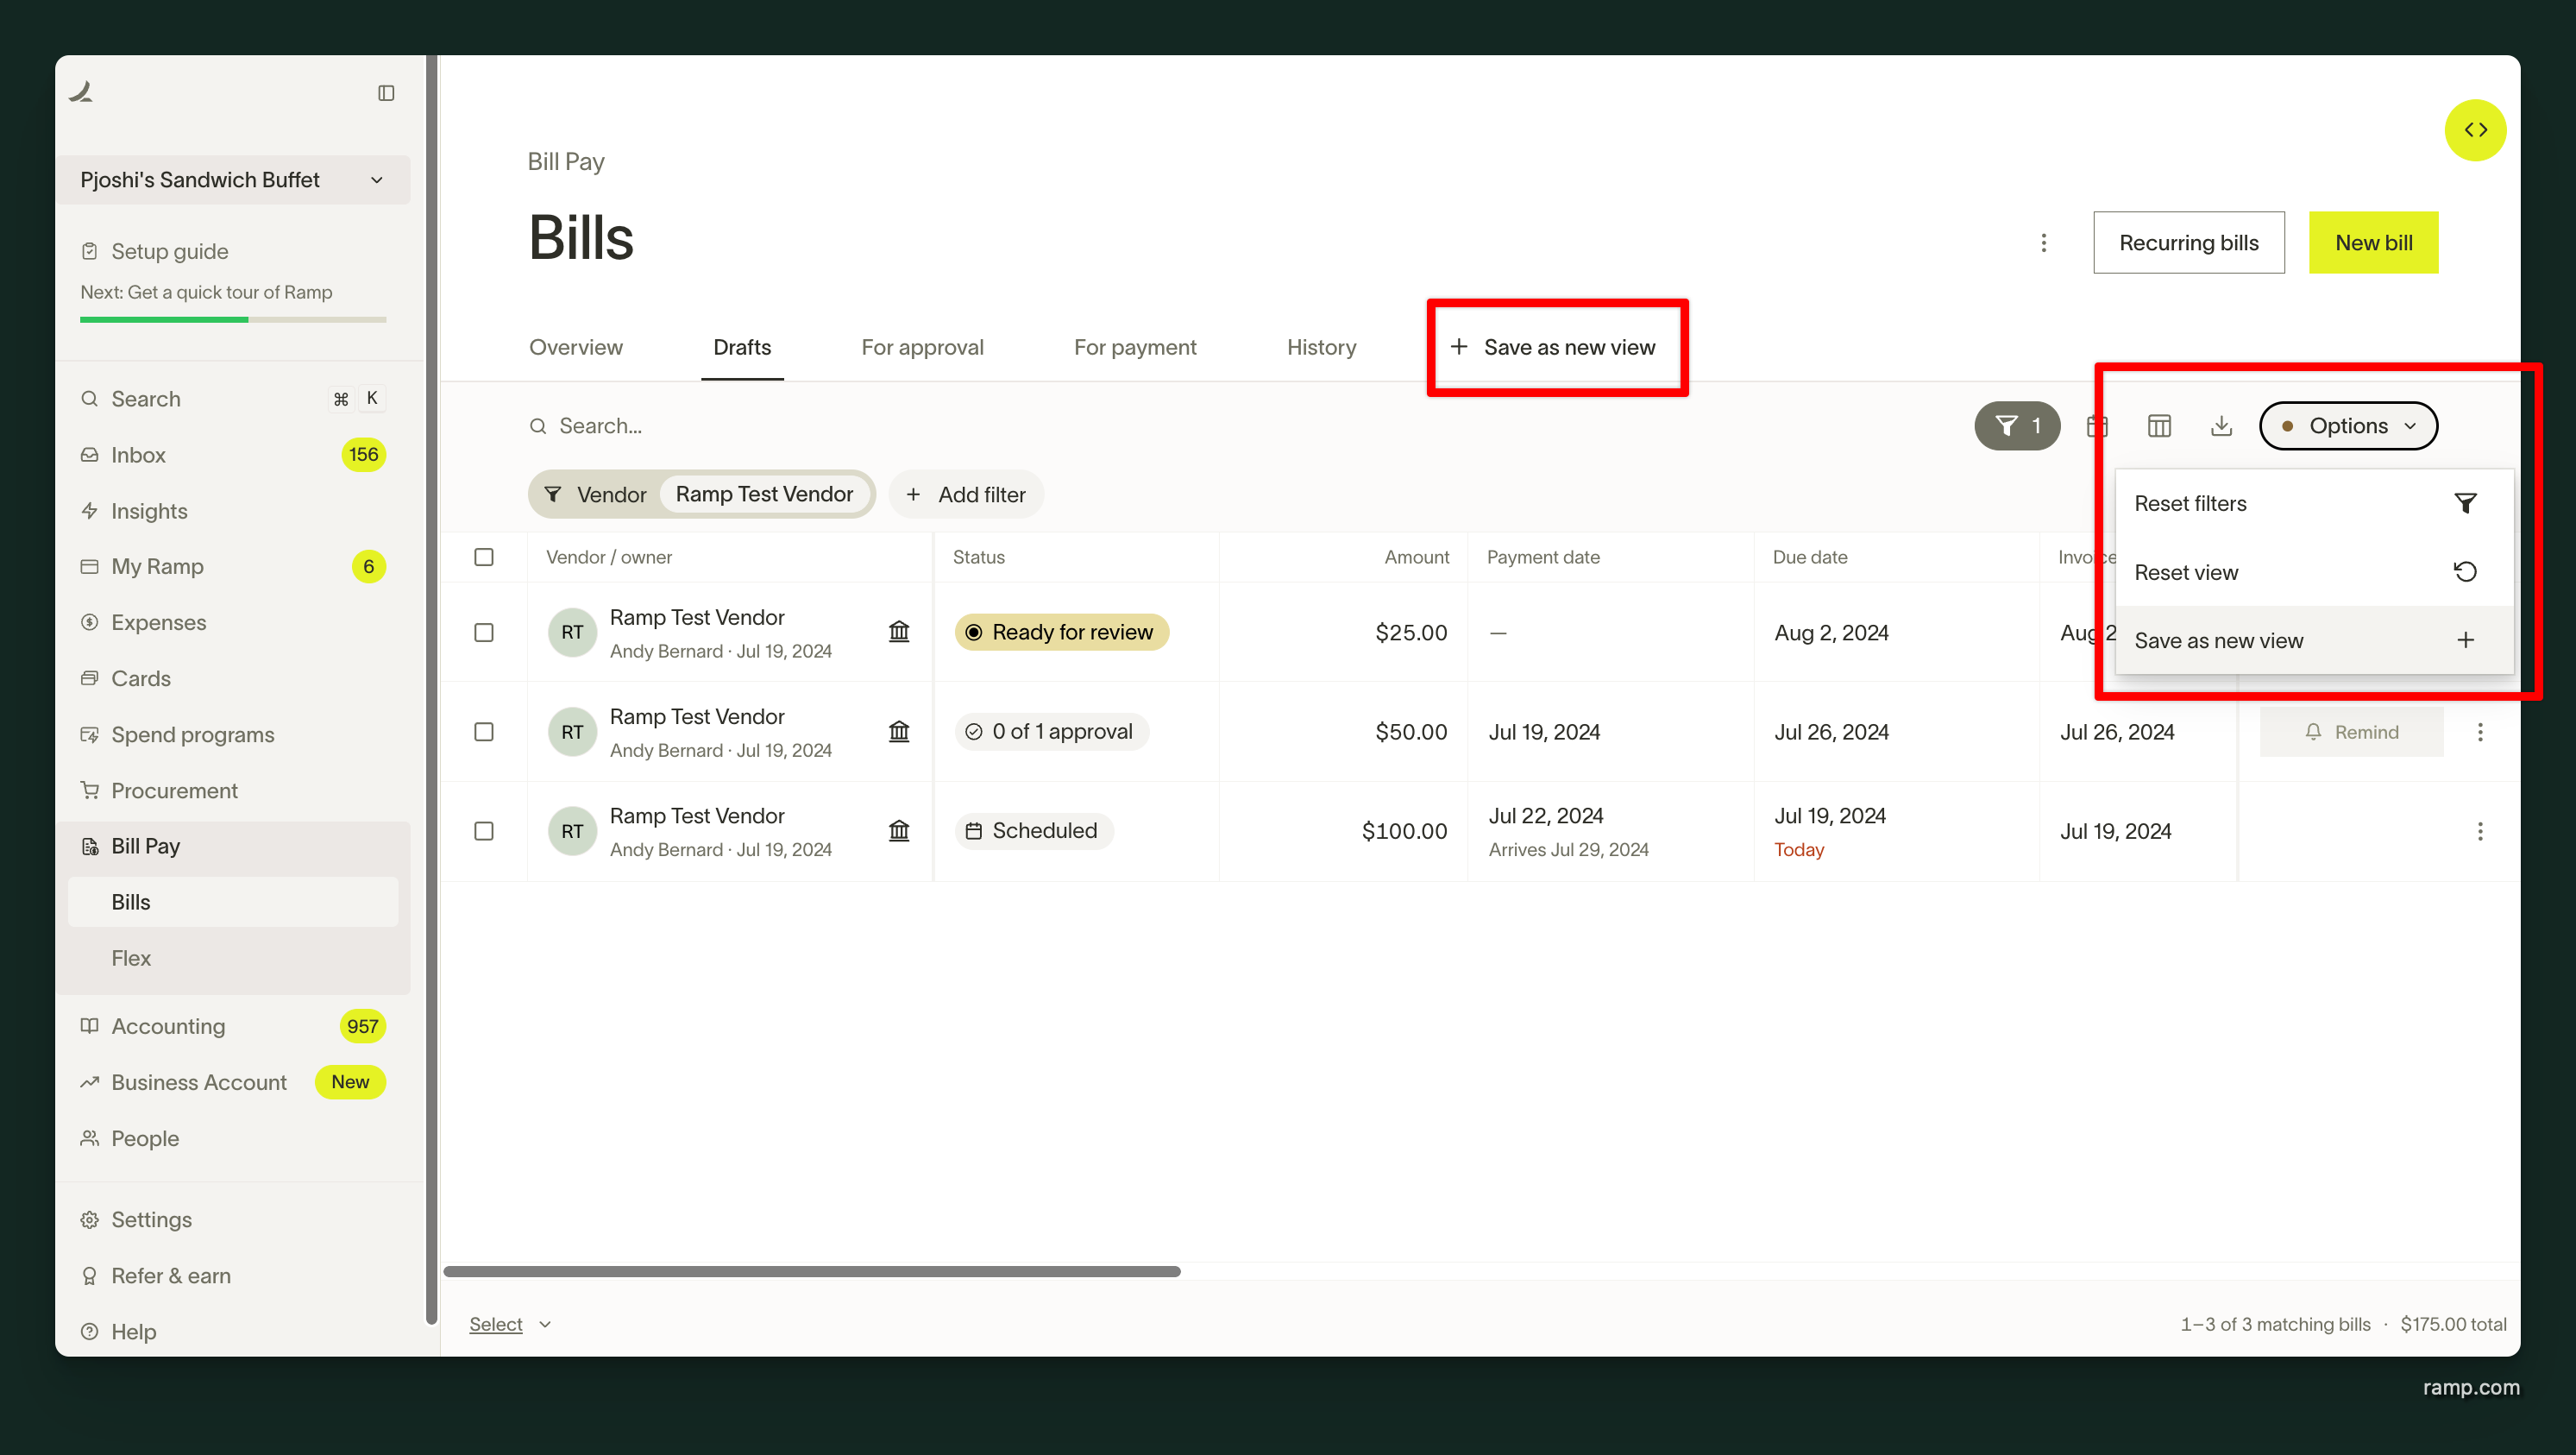Open the three-dot menu on the $50.00 row
Screen dimensions: 2576x1455
point(2480,733)
